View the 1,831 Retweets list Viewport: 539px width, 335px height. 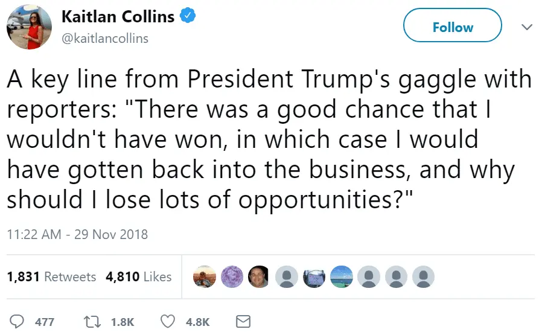[x=51, y=277]
